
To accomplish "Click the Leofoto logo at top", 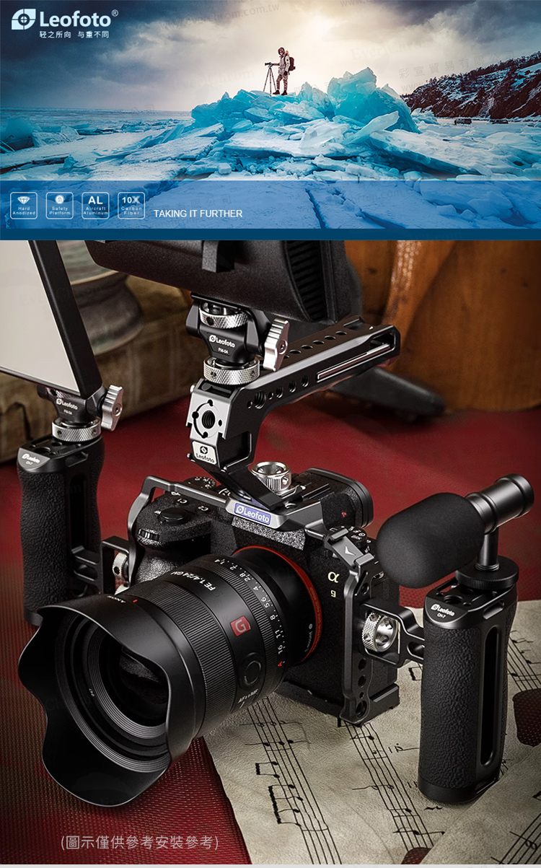I will coord(64,19).
